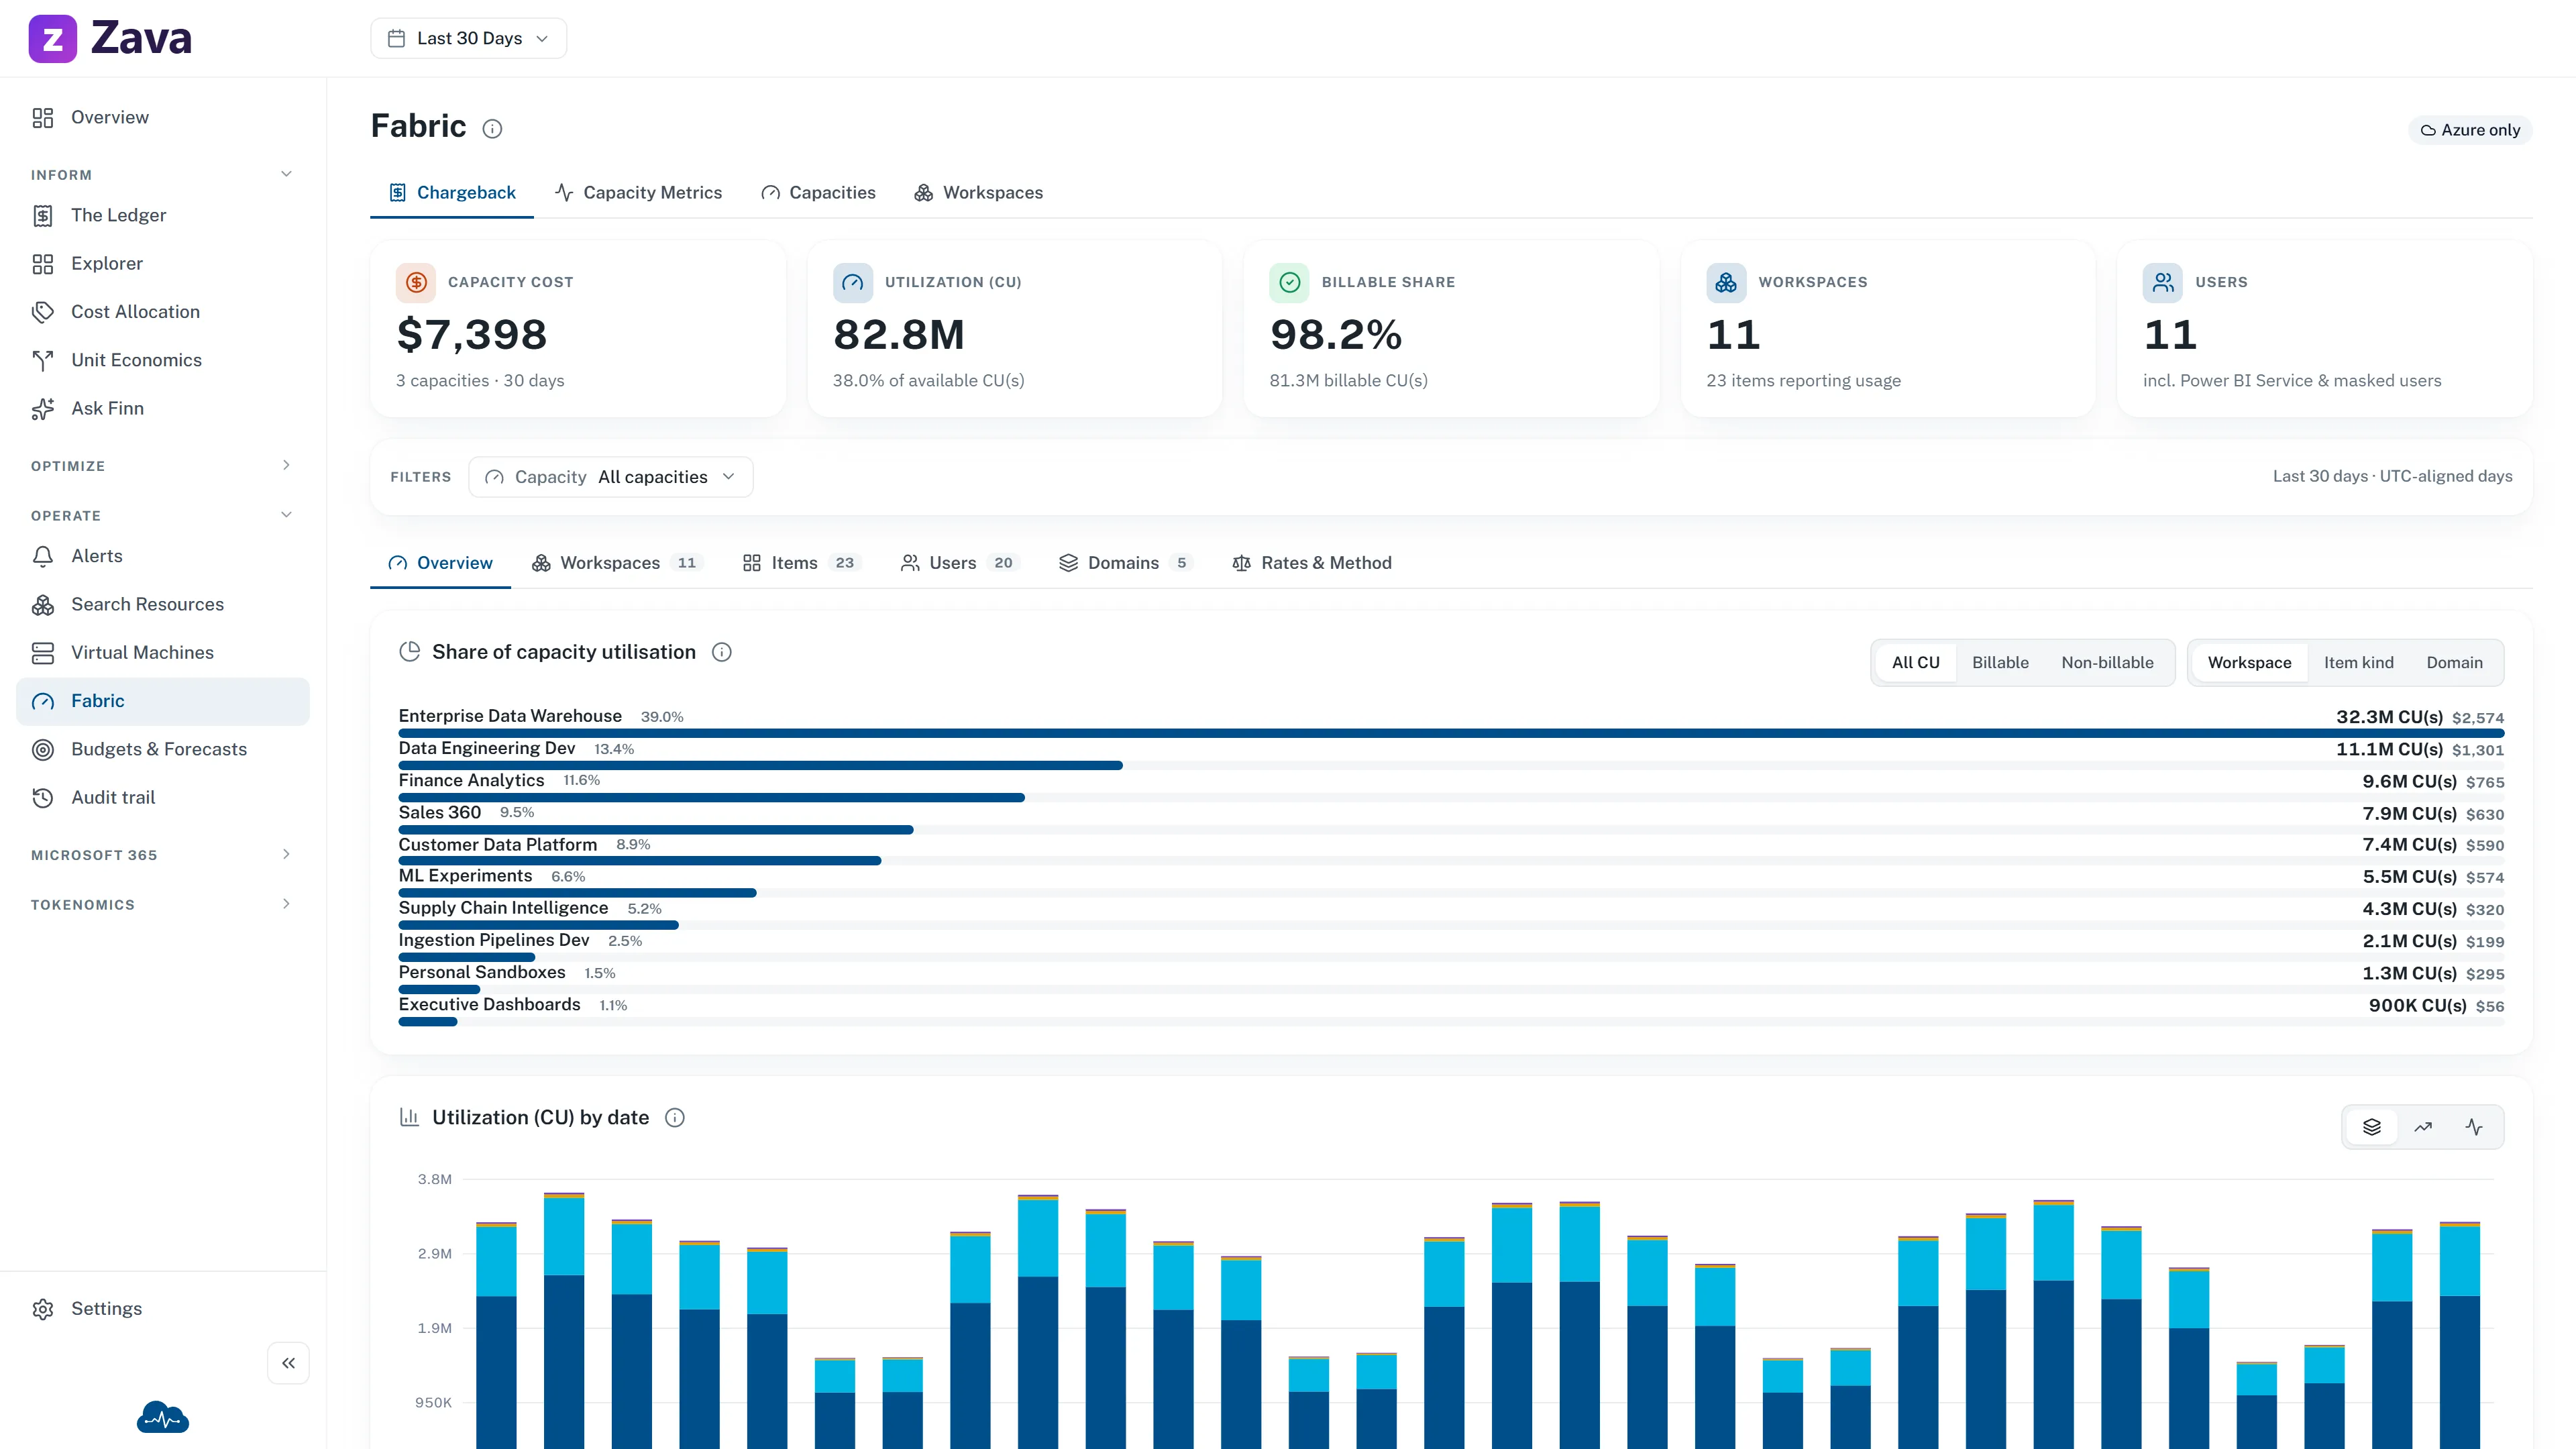Viewport: 2576px width, 1449px height.
Task: Click the Capacity Cost dollar icon
Action: pyautogui.click(x=416, y=282)
